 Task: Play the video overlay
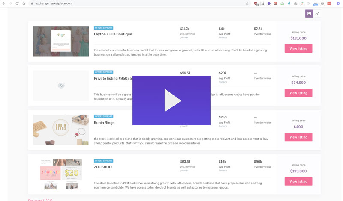(171, 100)
